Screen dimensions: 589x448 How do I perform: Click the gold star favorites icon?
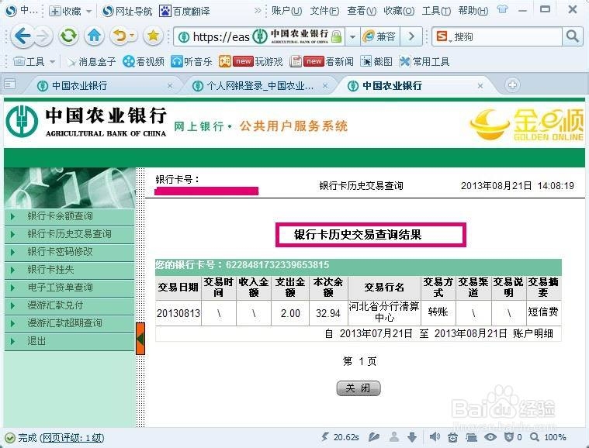[153, 36]
